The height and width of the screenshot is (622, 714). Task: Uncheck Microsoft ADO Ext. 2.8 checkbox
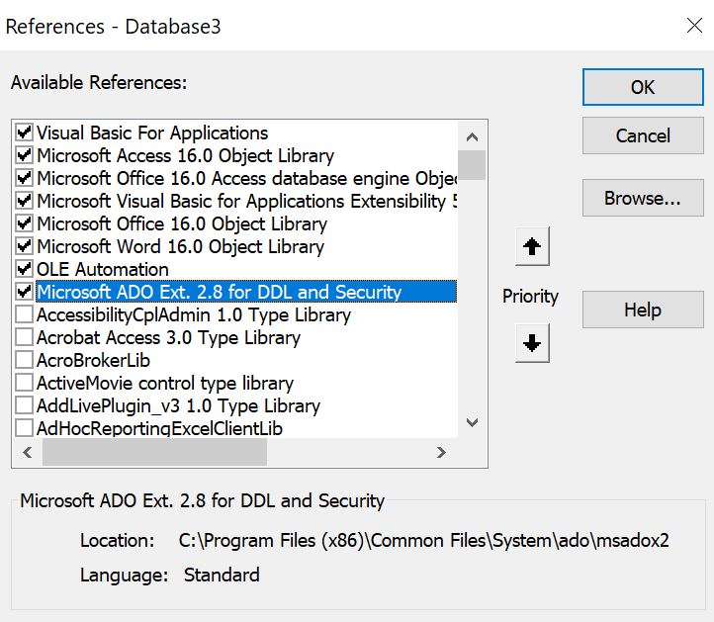point(24,292)
